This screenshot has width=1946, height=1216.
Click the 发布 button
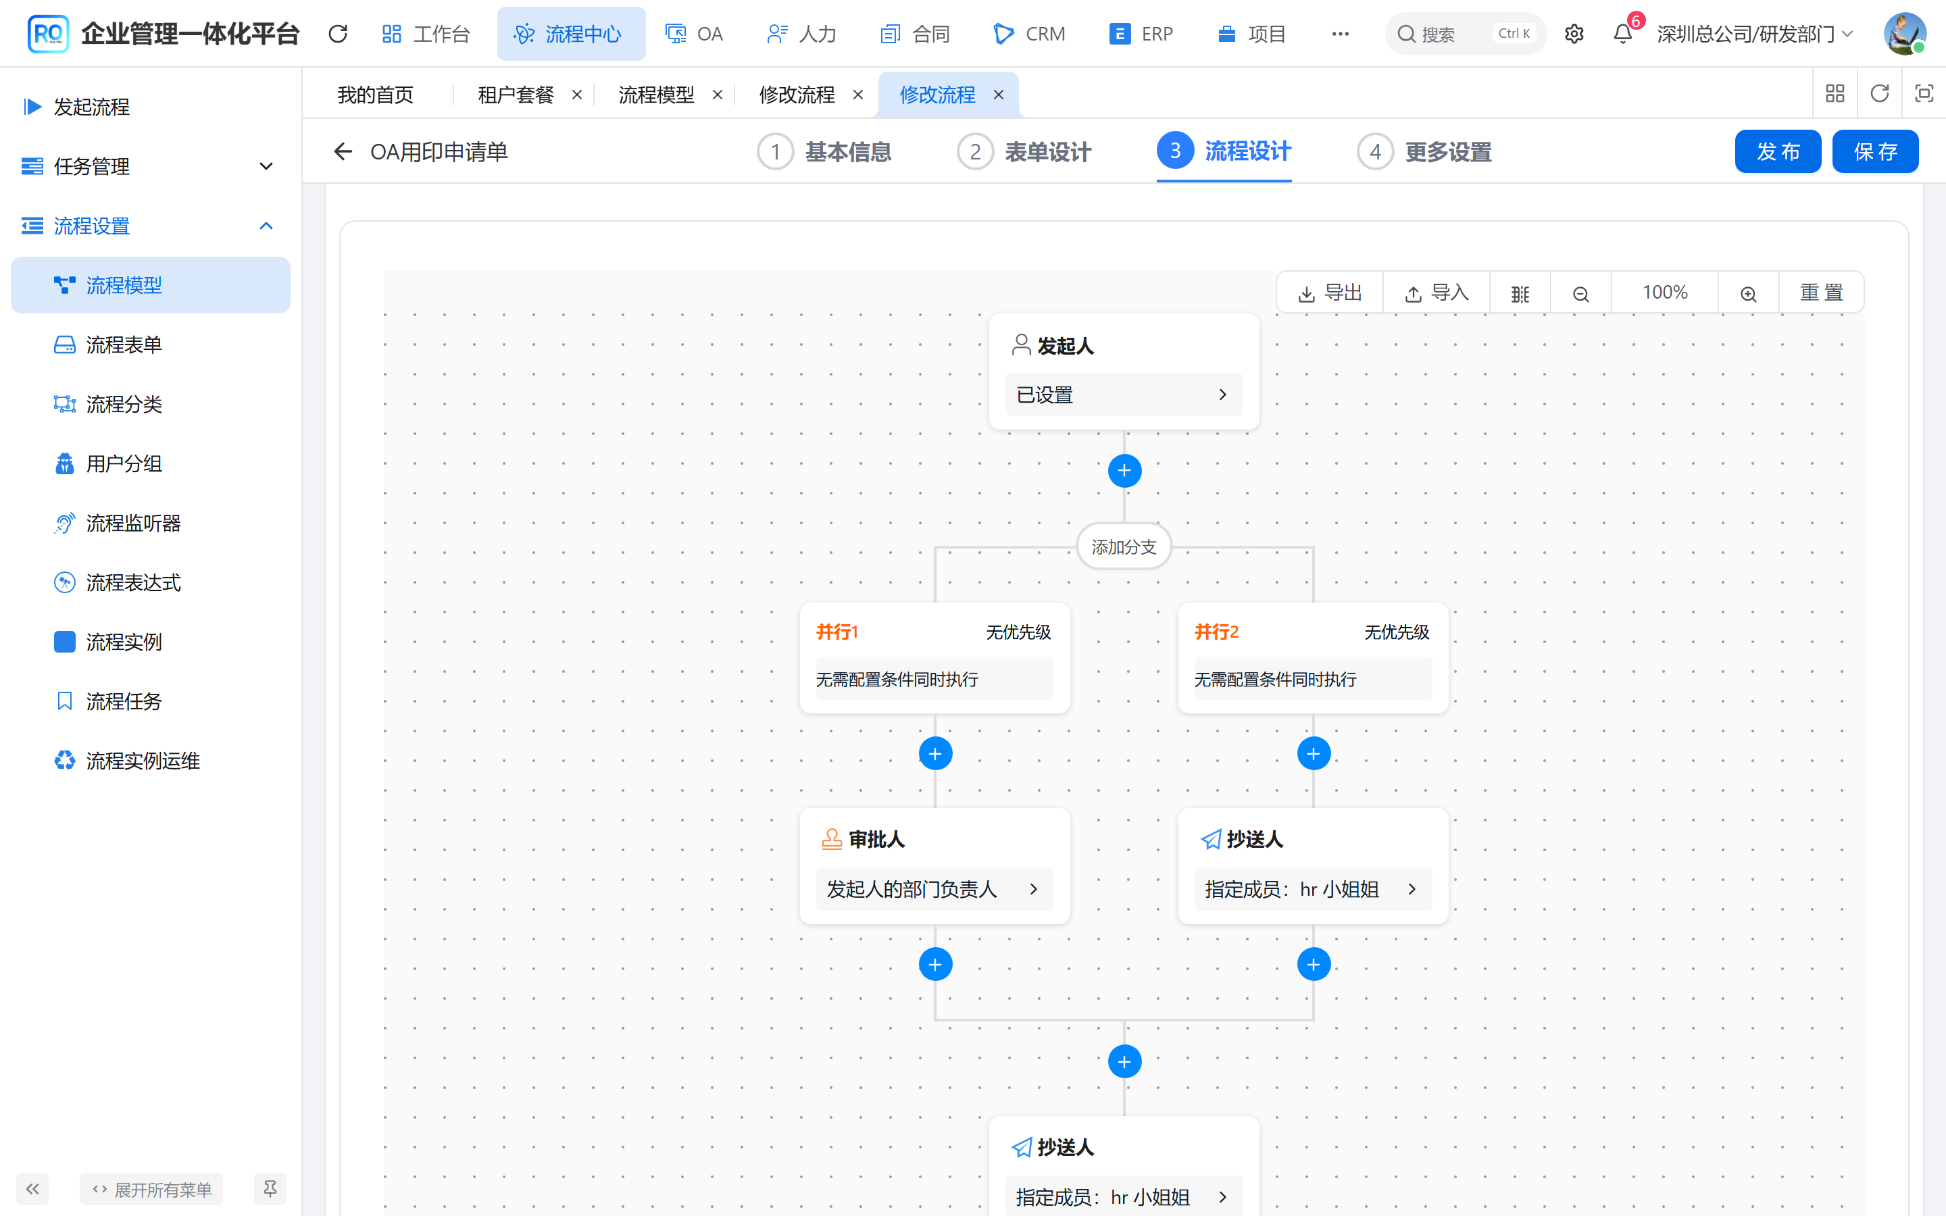pos(1778,151)
